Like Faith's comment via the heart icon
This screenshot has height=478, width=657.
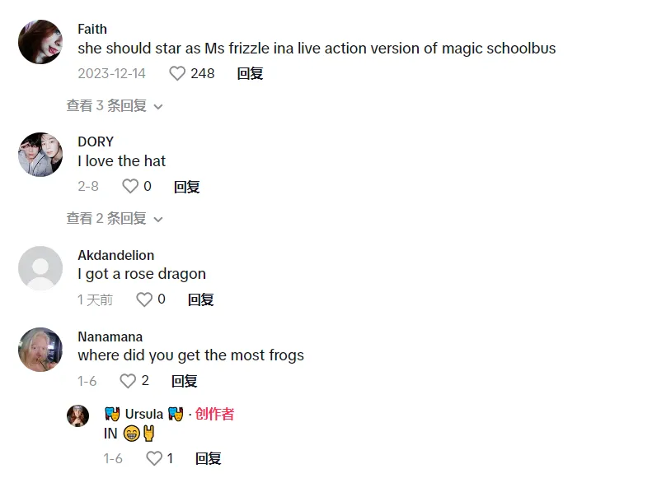tap(176, 73)
